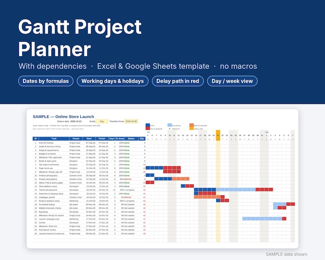Click the Status date yellow legend swatch

click(x=192, y=128)
